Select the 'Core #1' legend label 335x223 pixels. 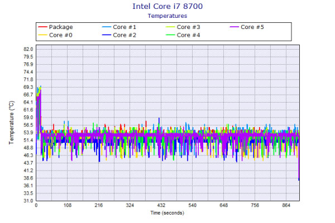point(125,27)
